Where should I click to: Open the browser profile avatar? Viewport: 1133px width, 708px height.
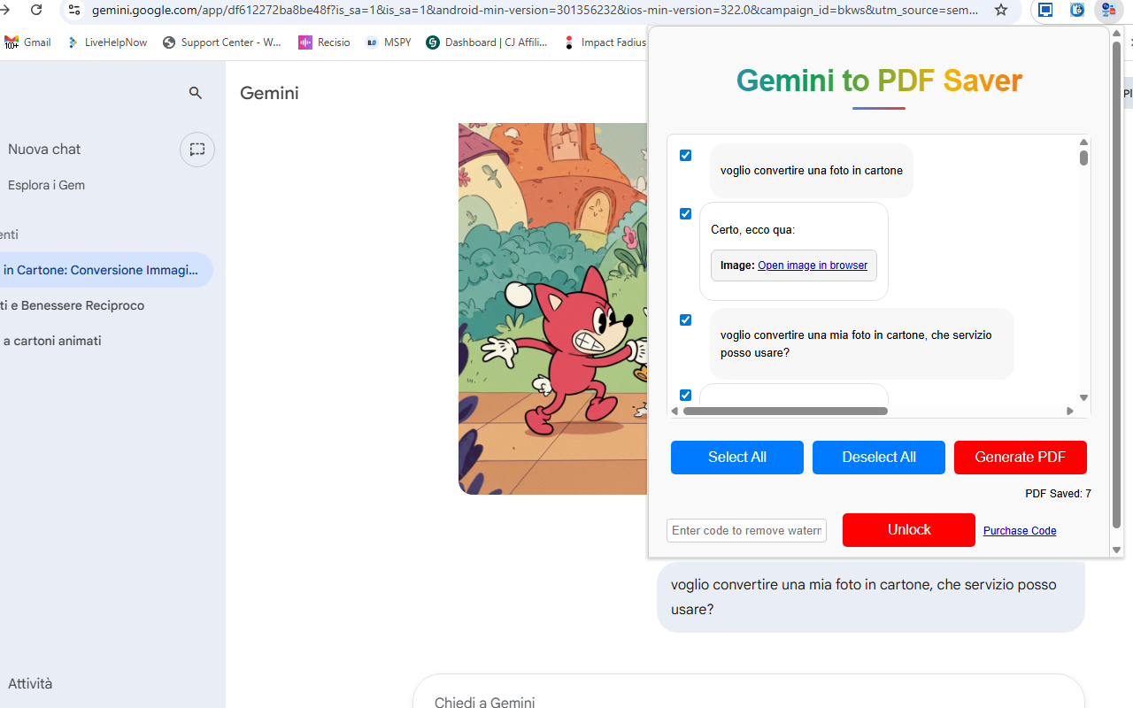coord(1108,11)
